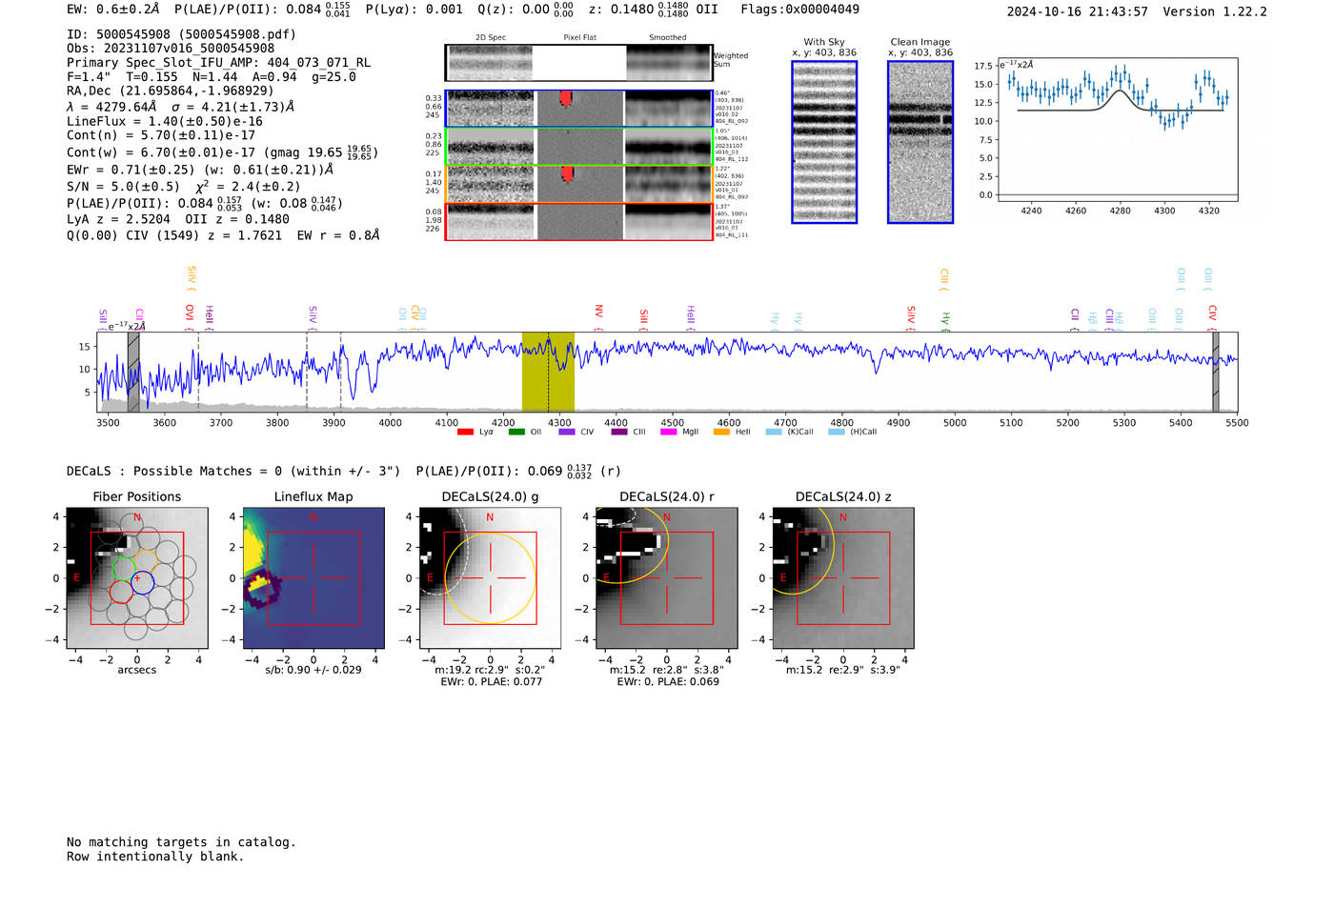The width and height of the screenshot is (1334, 908).
Task: Click 'Row intentionally blank.' text
Action: (x=155, y=857)
